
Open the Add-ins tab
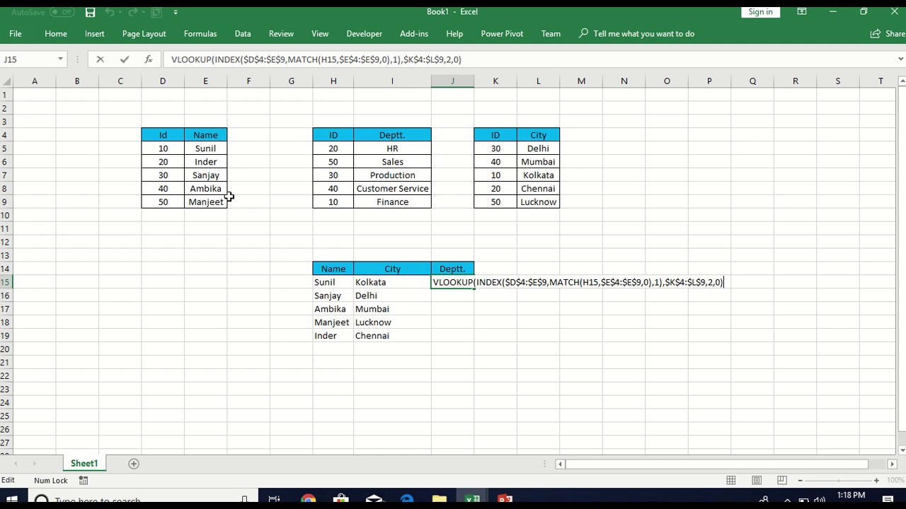pos(414,33)
